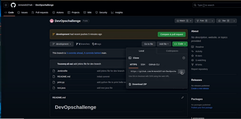The height and width of the screenshot is (119, 241).
Task: Click the Download ZIP archive icon
Action: click(130, 84)
